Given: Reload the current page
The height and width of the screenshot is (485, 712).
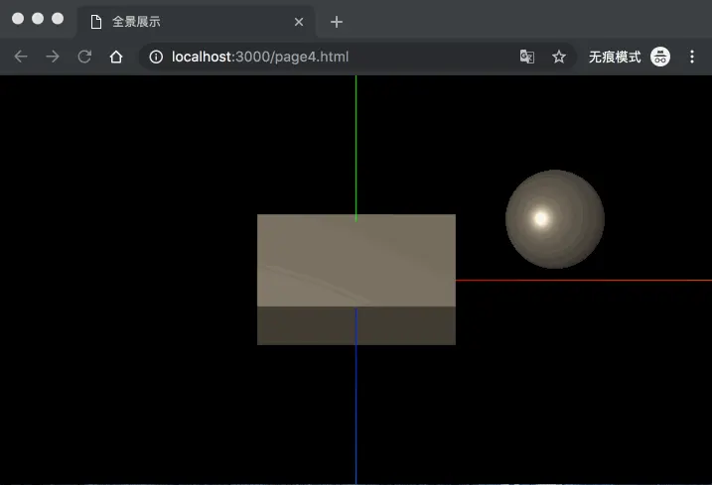Looking at the screenshot, I should [x=84, y=57].
